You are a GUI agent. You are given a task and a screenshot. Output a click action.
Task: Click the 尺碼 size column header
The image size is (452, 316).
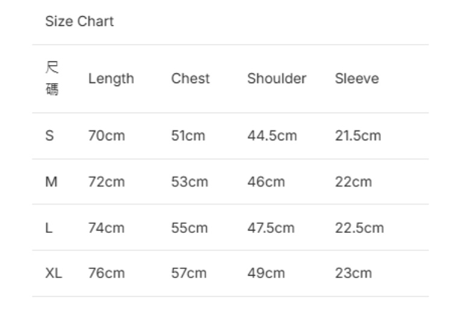52,79
